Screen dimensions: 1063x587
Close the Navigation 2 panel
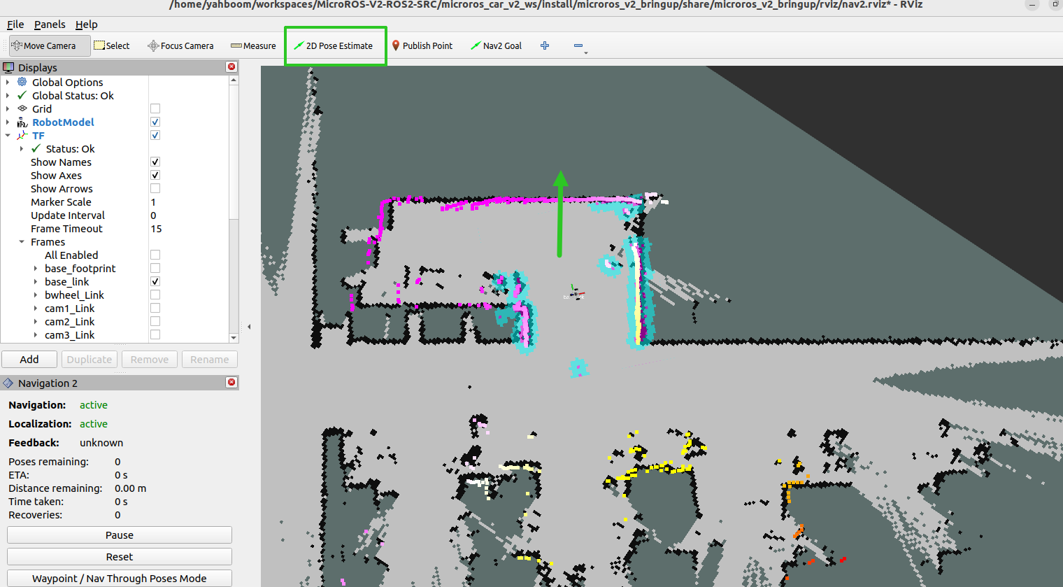(231, 382)
